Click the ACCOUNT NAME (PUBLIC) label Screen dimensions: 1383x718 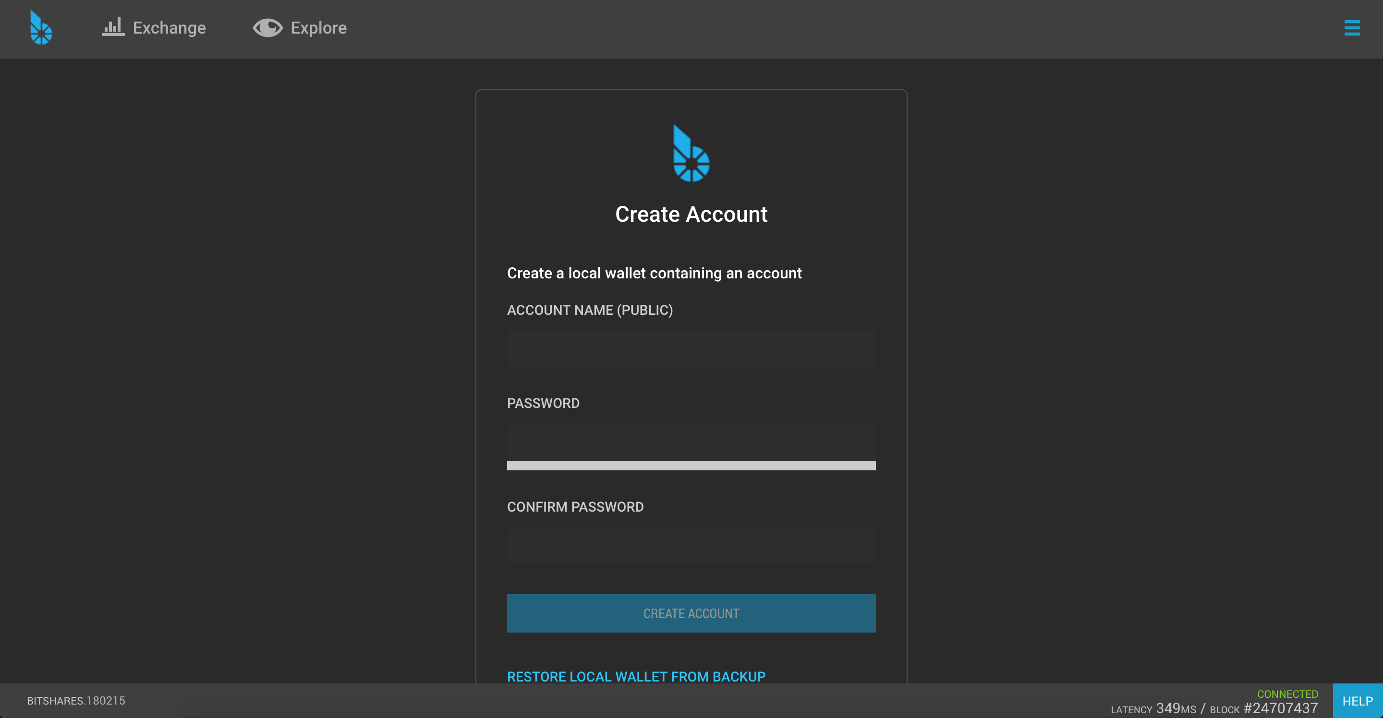coord(590,310)
